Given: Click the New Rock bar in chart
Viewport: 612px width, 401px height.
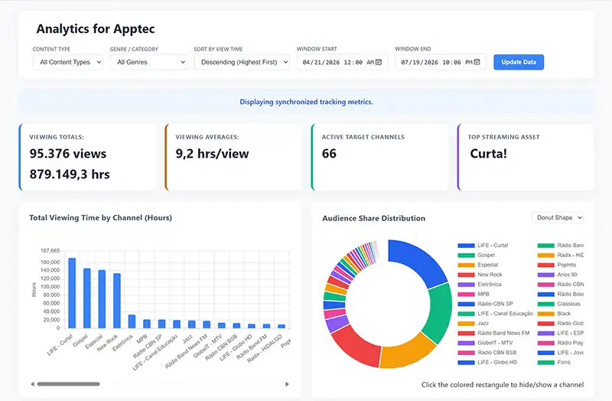Looking at the screenshot, I should (117, 301).
